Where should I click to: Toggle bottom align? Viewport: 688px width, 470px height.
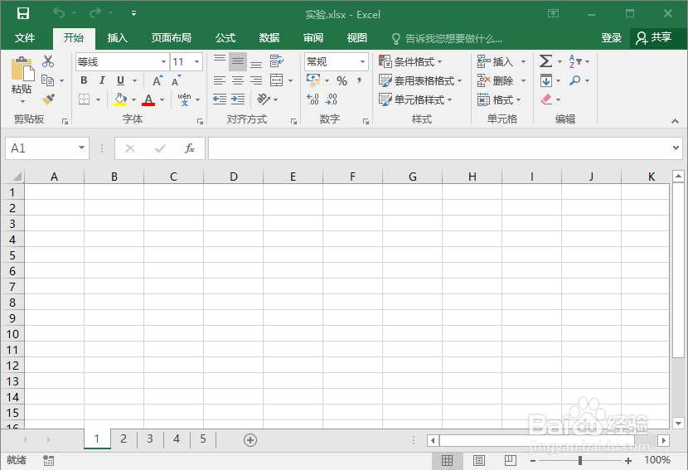click(x=256, y=62)
